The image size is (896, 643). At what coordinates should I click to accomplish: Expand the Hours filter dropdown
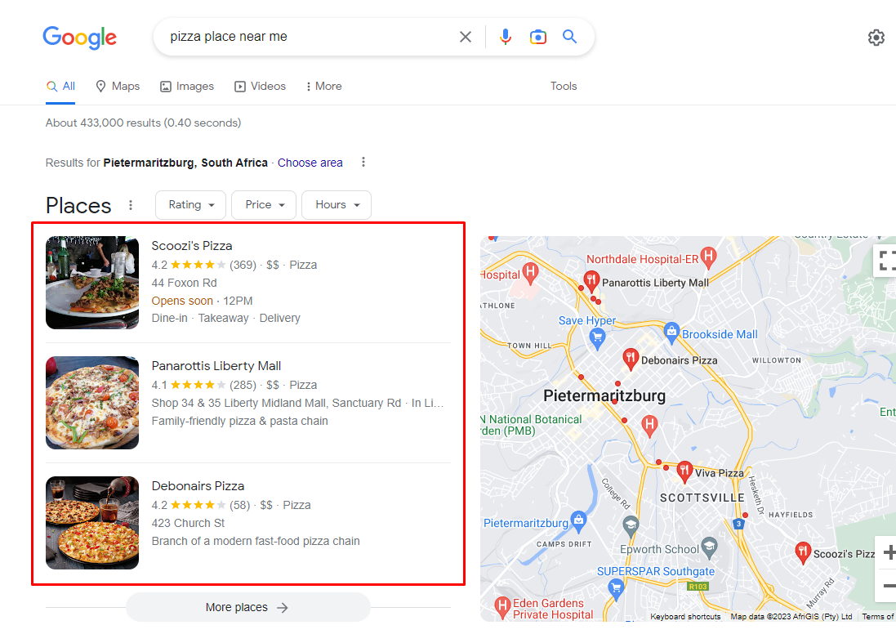coord(337,204)
